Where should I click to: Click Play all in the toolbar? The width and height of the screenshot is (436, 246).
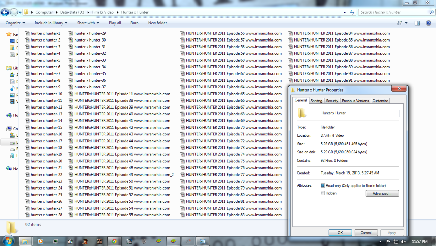coord(115,23)
